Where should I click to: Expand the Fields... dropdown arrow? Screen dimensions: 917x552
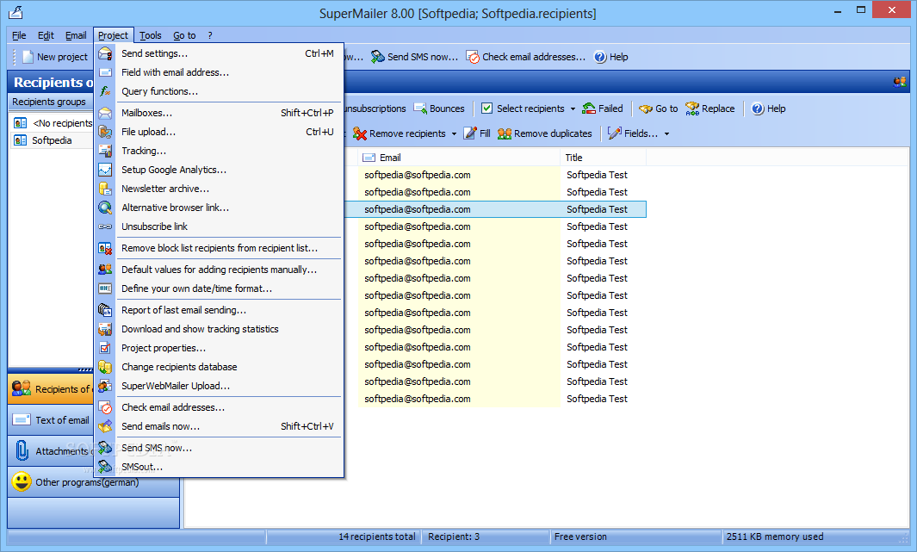pos(666,133)
